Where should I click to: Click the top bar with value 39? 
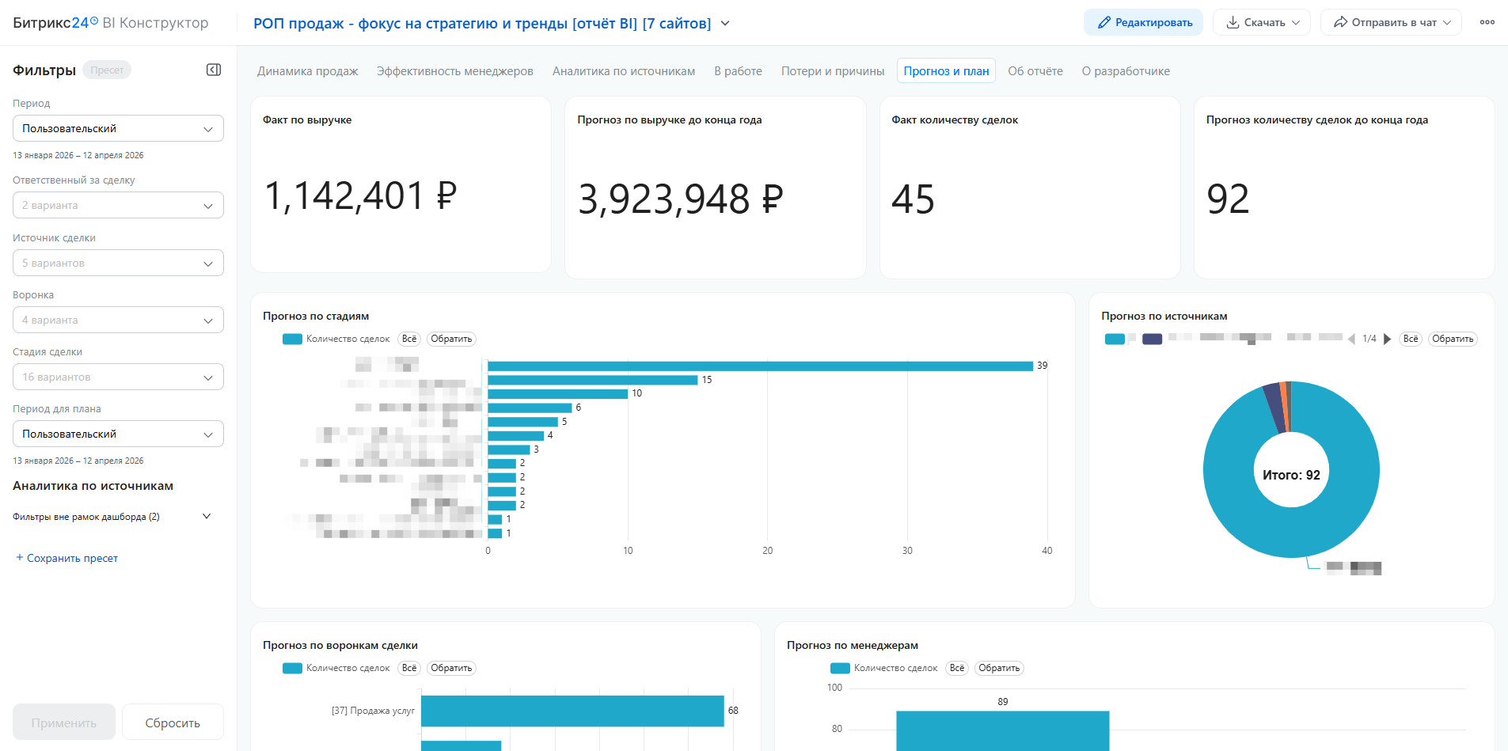click(760, 366)
